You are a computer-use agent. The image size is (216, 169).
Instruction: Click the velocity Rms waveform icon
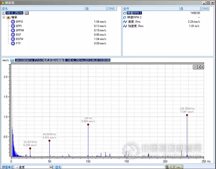125,22
